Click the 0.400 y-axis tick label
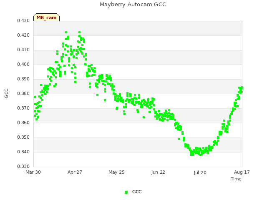267x200 pixels. point(23,65)
